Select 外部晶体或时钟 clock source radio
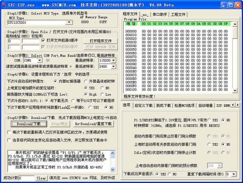Screen dimensions: 243x183 coord(85,81)
